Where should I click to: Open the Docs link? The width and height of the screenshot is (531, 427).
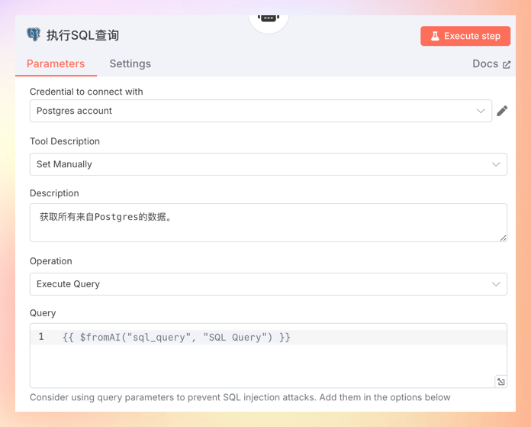(491, 63)
